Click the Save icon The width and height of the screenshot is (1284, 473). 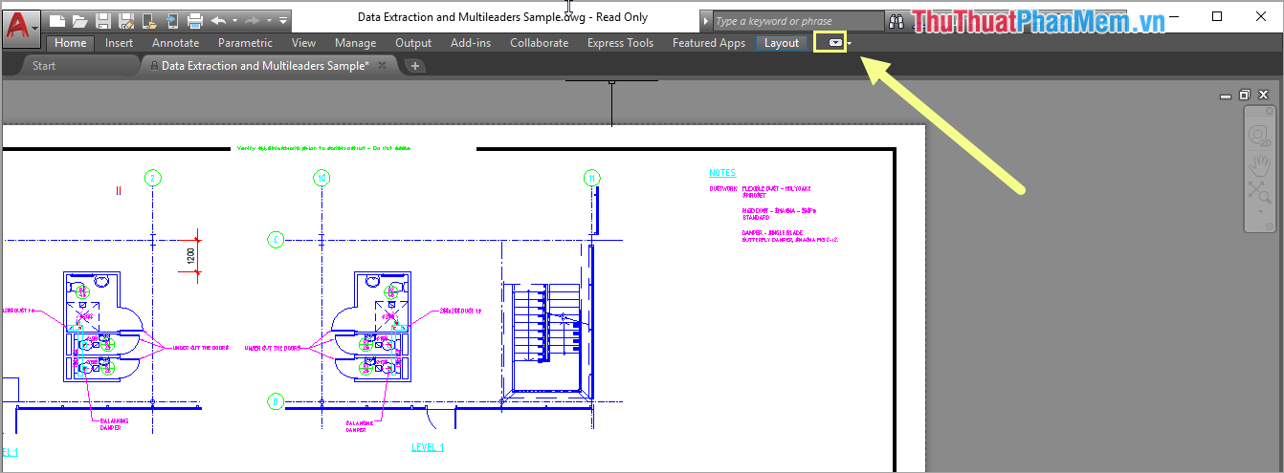pos(103,21)
